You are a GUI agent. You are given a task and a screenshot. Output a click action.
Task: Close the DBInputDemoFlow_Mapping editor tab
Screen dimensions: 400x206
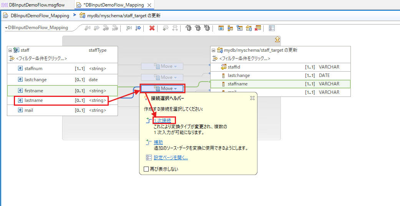coord(149,5)
